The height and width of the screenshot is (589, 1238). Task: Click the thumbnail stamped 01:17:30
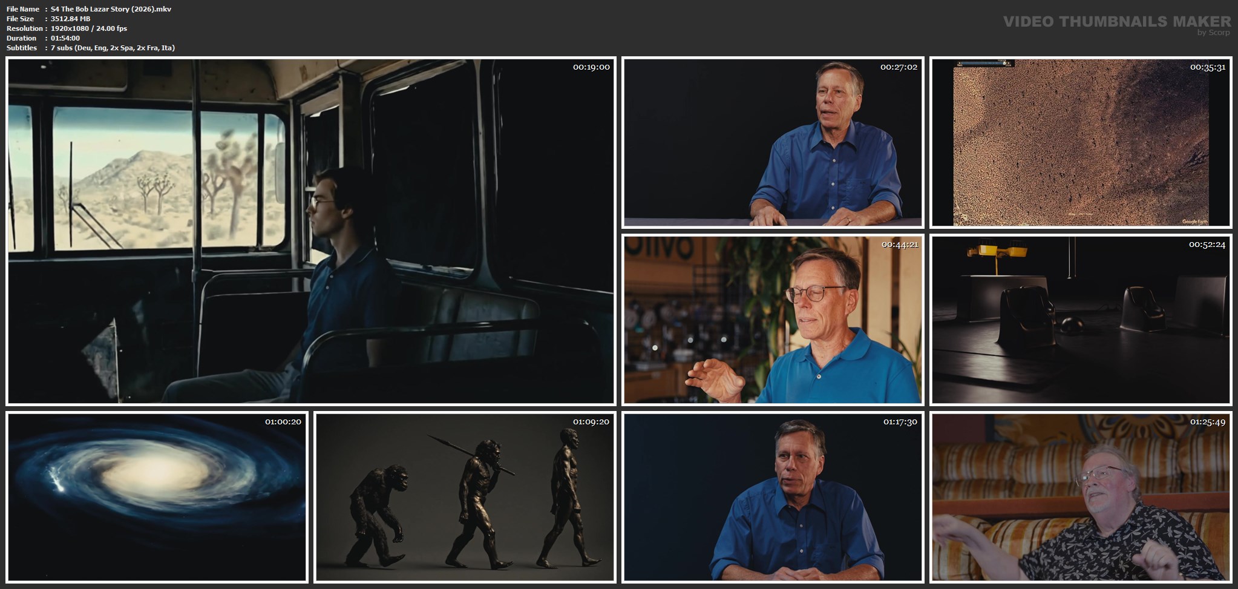[x=773, y=497]
